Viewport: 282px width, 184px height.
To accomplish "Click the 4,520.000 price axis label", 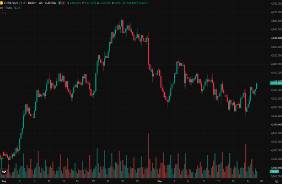I will point(276,56).
